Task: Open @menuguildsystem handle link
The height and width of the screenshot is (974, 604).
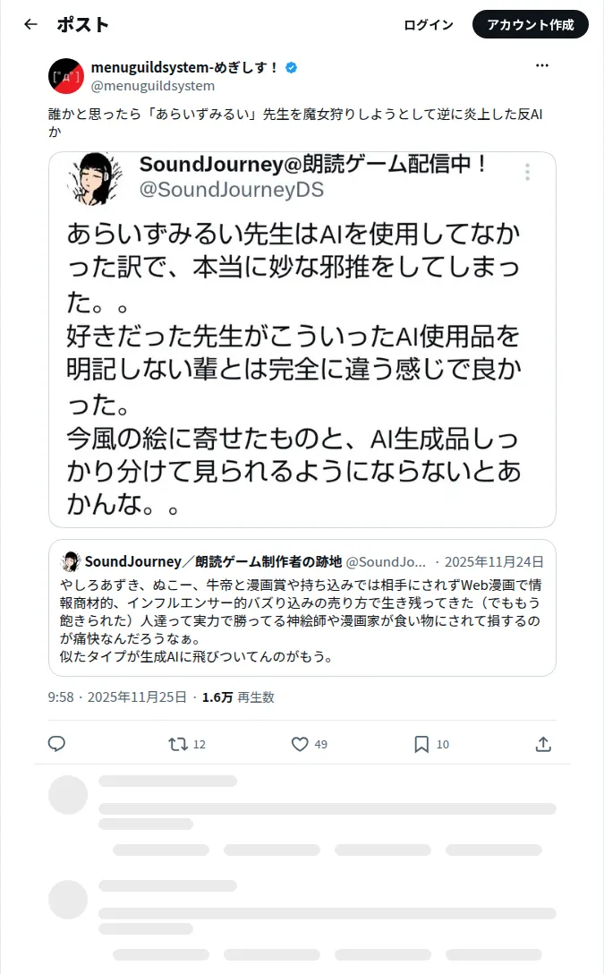Action: tap(153, 86)
